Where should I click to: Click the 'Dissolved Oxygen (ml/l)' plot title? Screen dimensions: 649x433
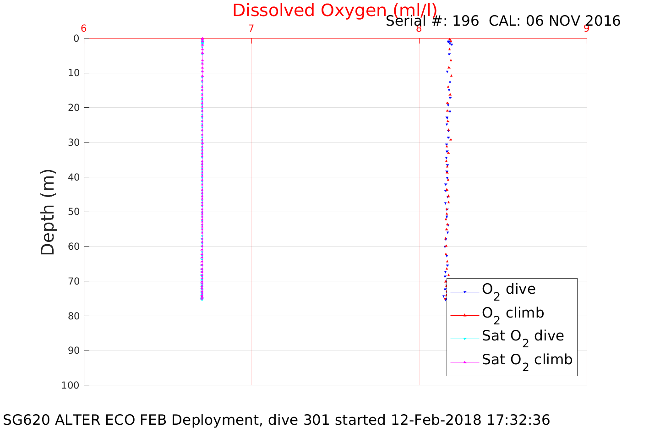tap(334, 10)
